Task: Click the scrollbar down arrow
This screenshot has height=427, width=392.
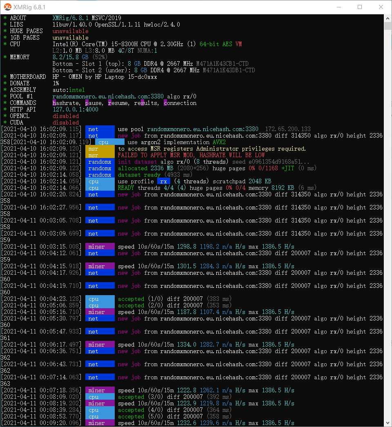Action: click(x=388, y=423)
